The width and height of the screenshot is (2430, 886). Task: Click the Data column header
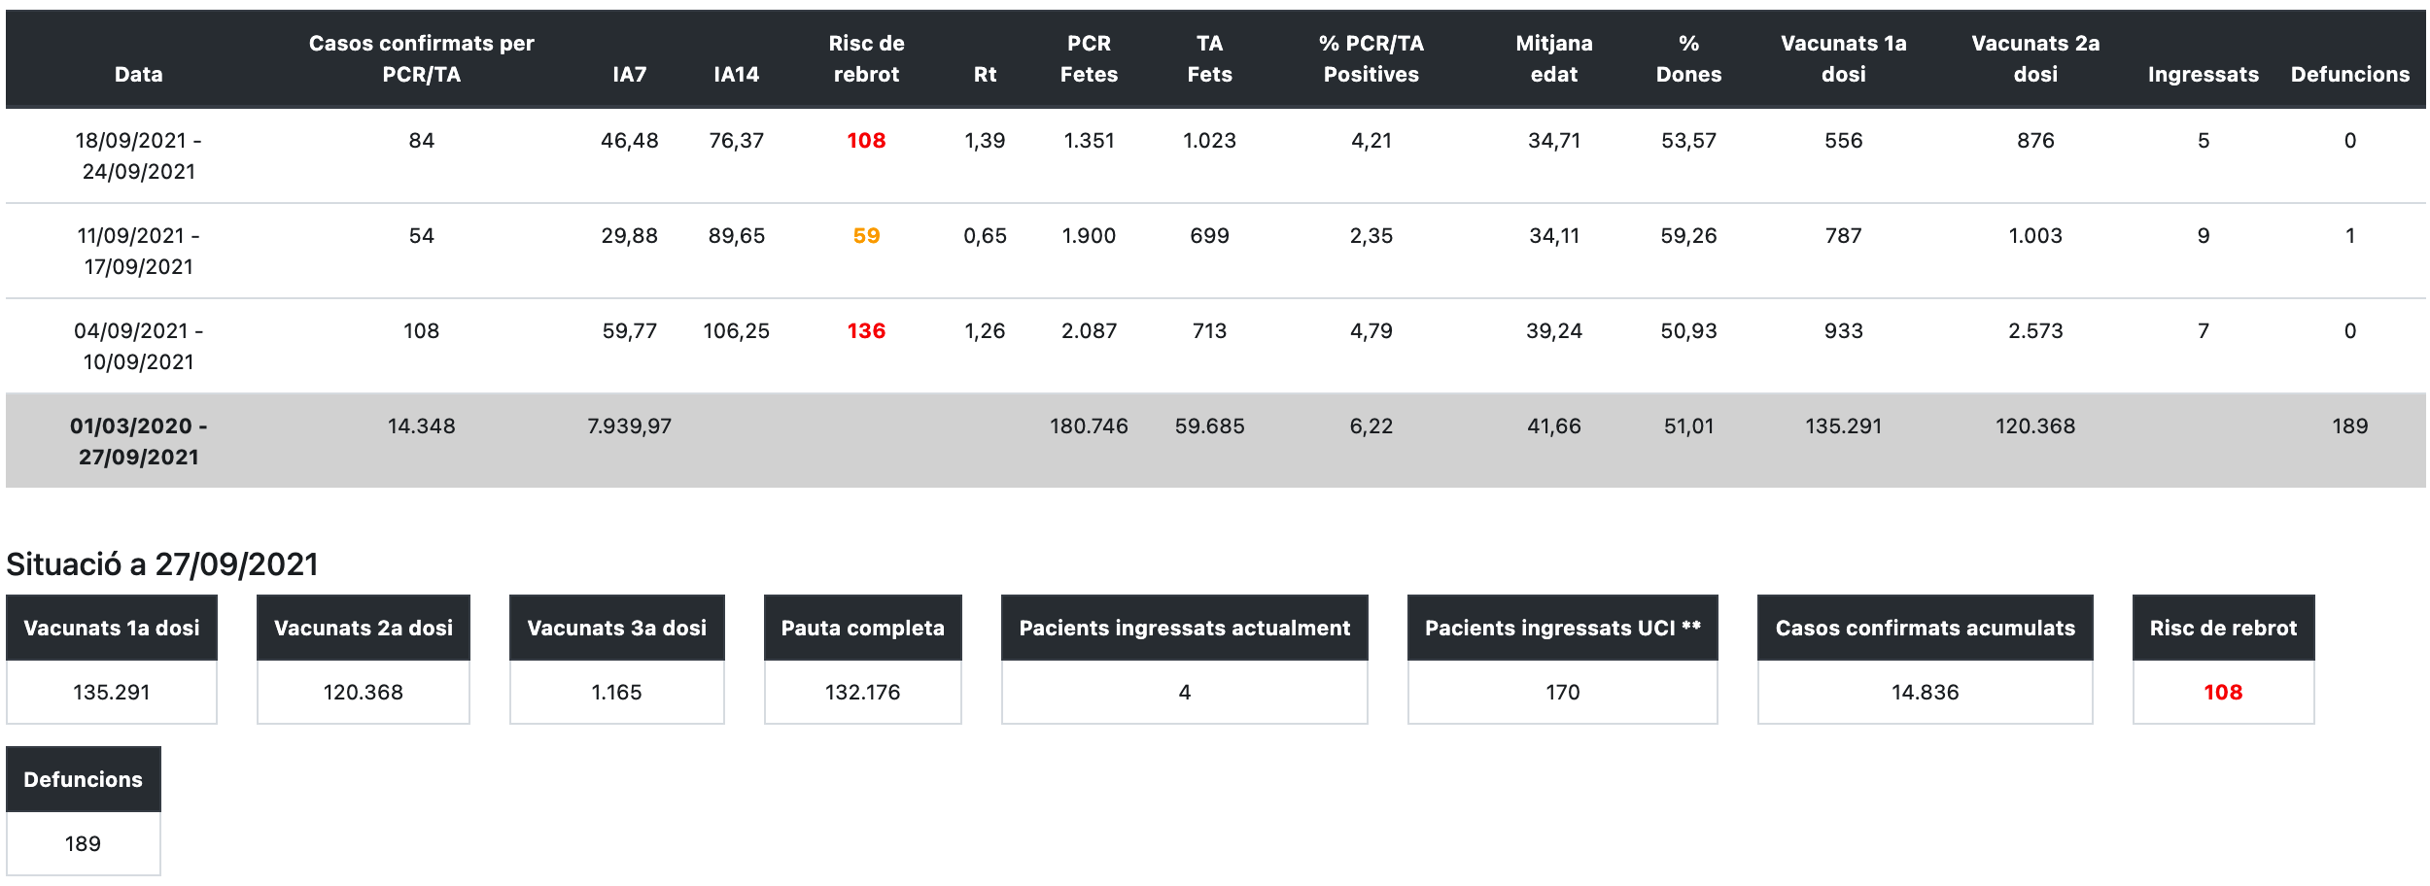coord(138,74)
